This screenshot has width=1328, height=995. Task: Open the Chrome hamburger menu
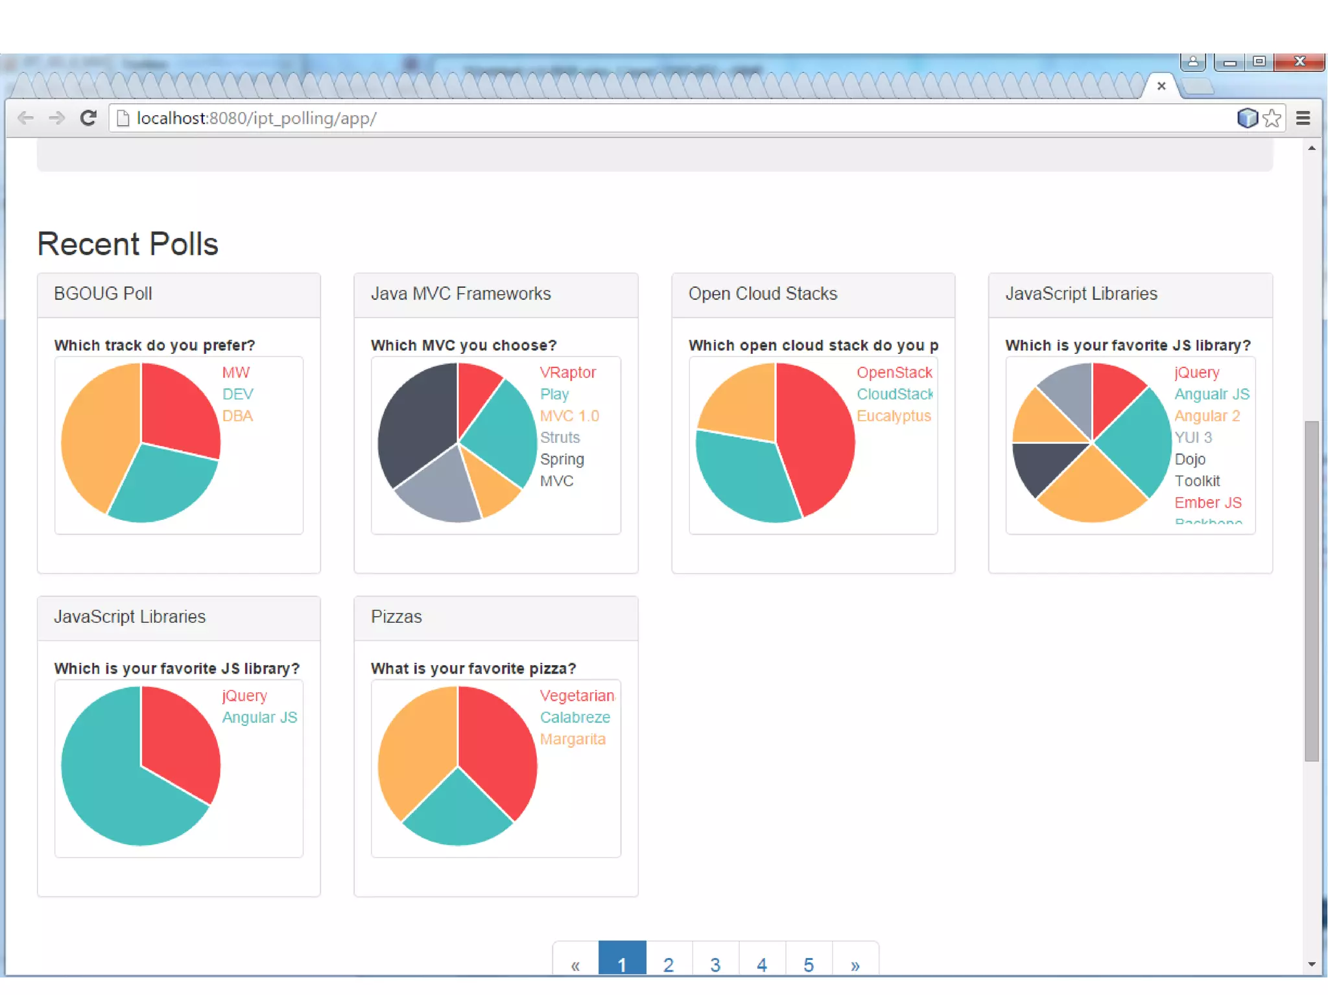pyautogui.click(x=1303, y=118)
